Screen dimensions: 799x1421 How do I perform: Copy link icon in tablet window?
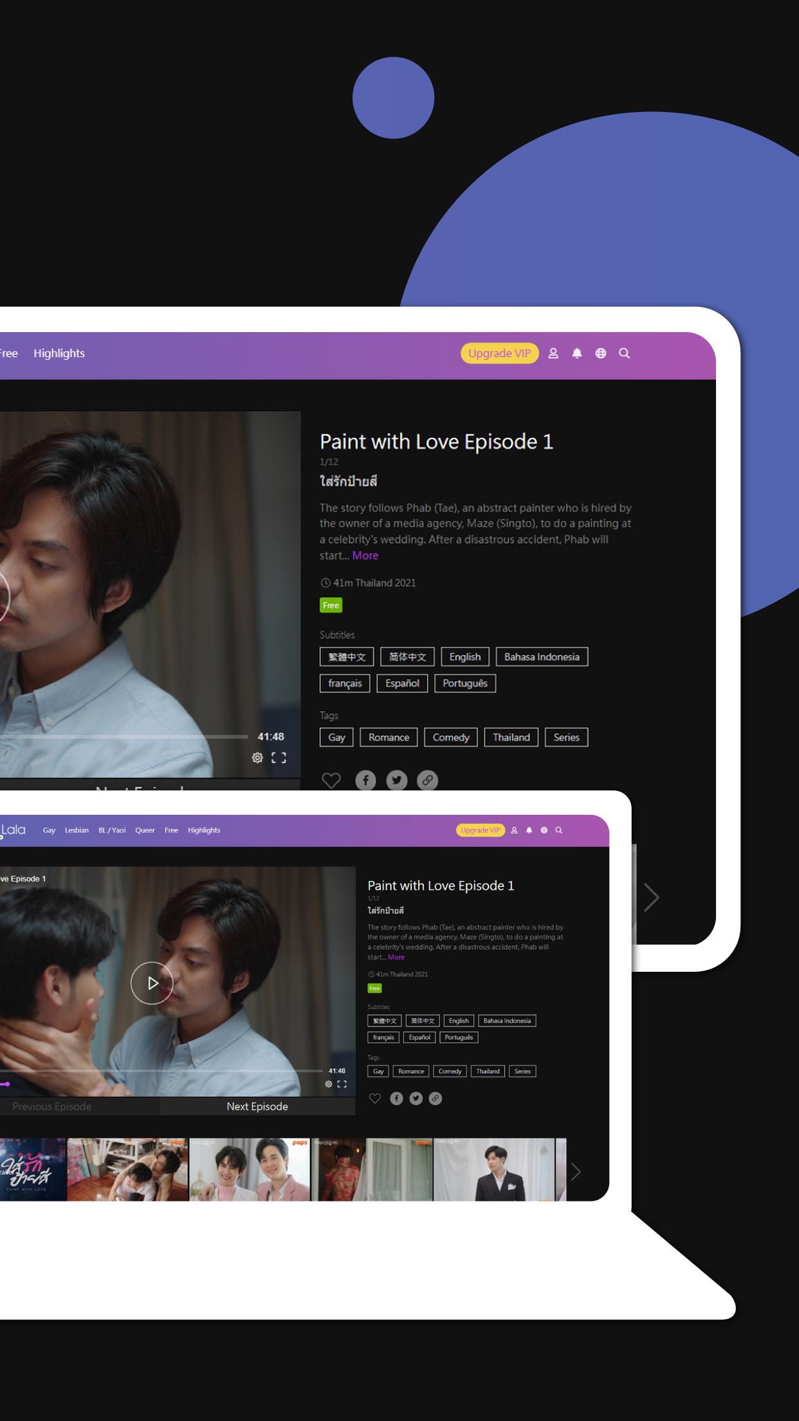point(427,780)
